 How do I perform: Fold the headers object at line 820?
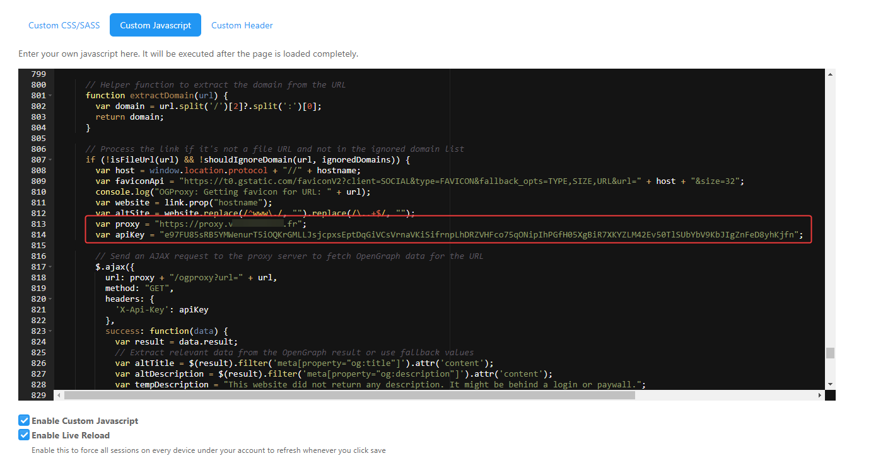coord(50,299)
